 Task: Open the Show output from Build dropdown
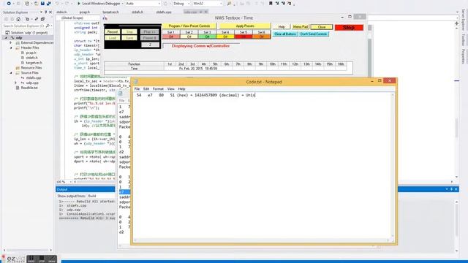tap(102, 196)
